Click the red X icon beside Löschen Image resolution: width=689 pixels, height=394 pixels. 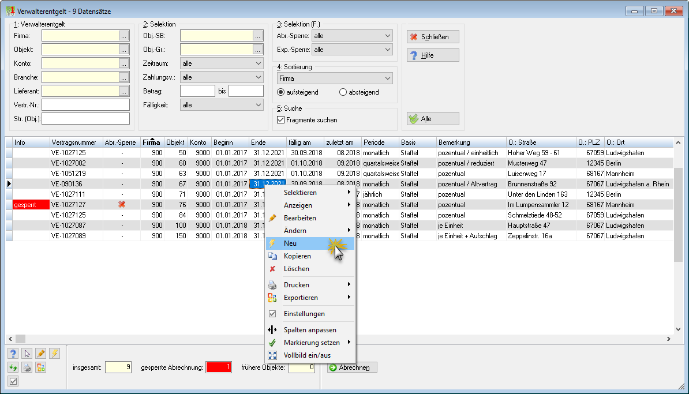point(272,269)
